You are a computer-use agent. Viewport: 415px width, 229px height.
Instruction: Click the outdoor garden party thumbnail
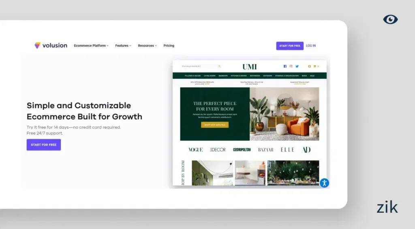coord(293,173)
